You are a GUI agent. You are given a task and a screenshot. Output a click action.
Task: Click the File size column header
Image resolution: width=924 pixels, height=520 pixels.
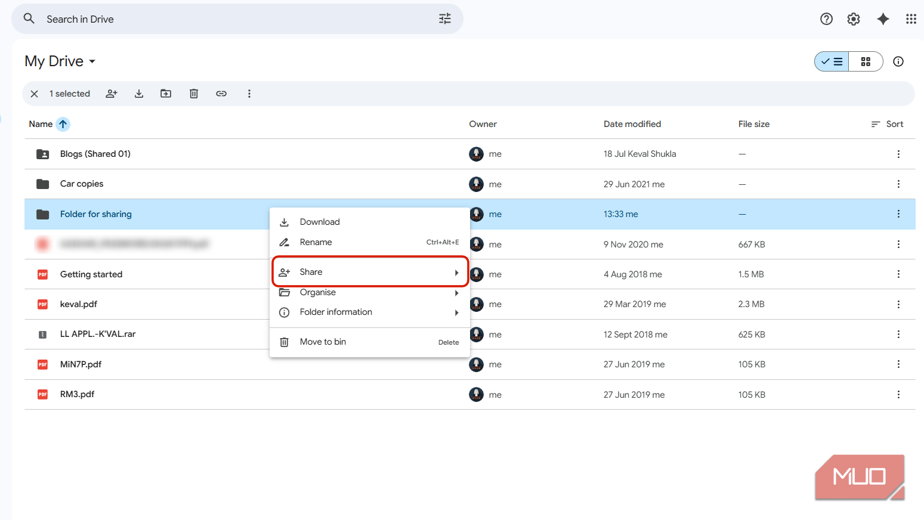754,124
